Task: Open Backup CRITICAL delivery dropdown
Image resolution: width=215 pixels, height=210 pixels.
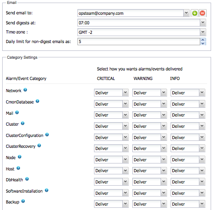Action: 111,204
